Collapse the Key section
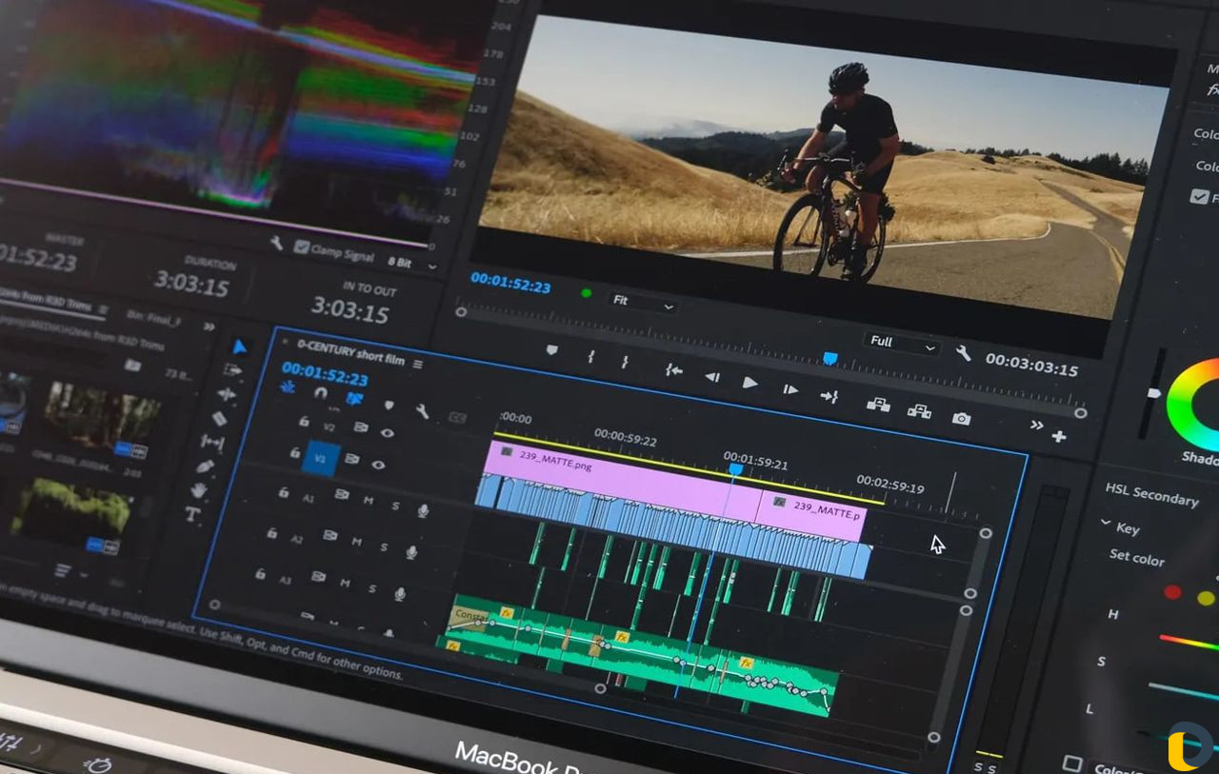Screen dimensions: 1219x774 click(1106, 523)
